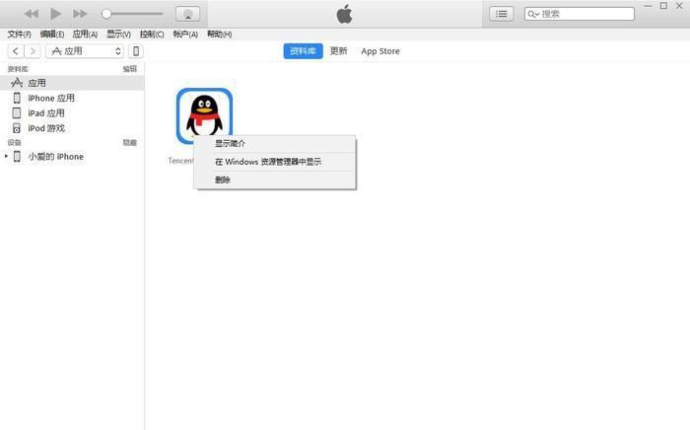The height and width of the screenshot is (430, 690).
Task: Click 编辑 link beside 资料库 header
Action: point(130,69)
